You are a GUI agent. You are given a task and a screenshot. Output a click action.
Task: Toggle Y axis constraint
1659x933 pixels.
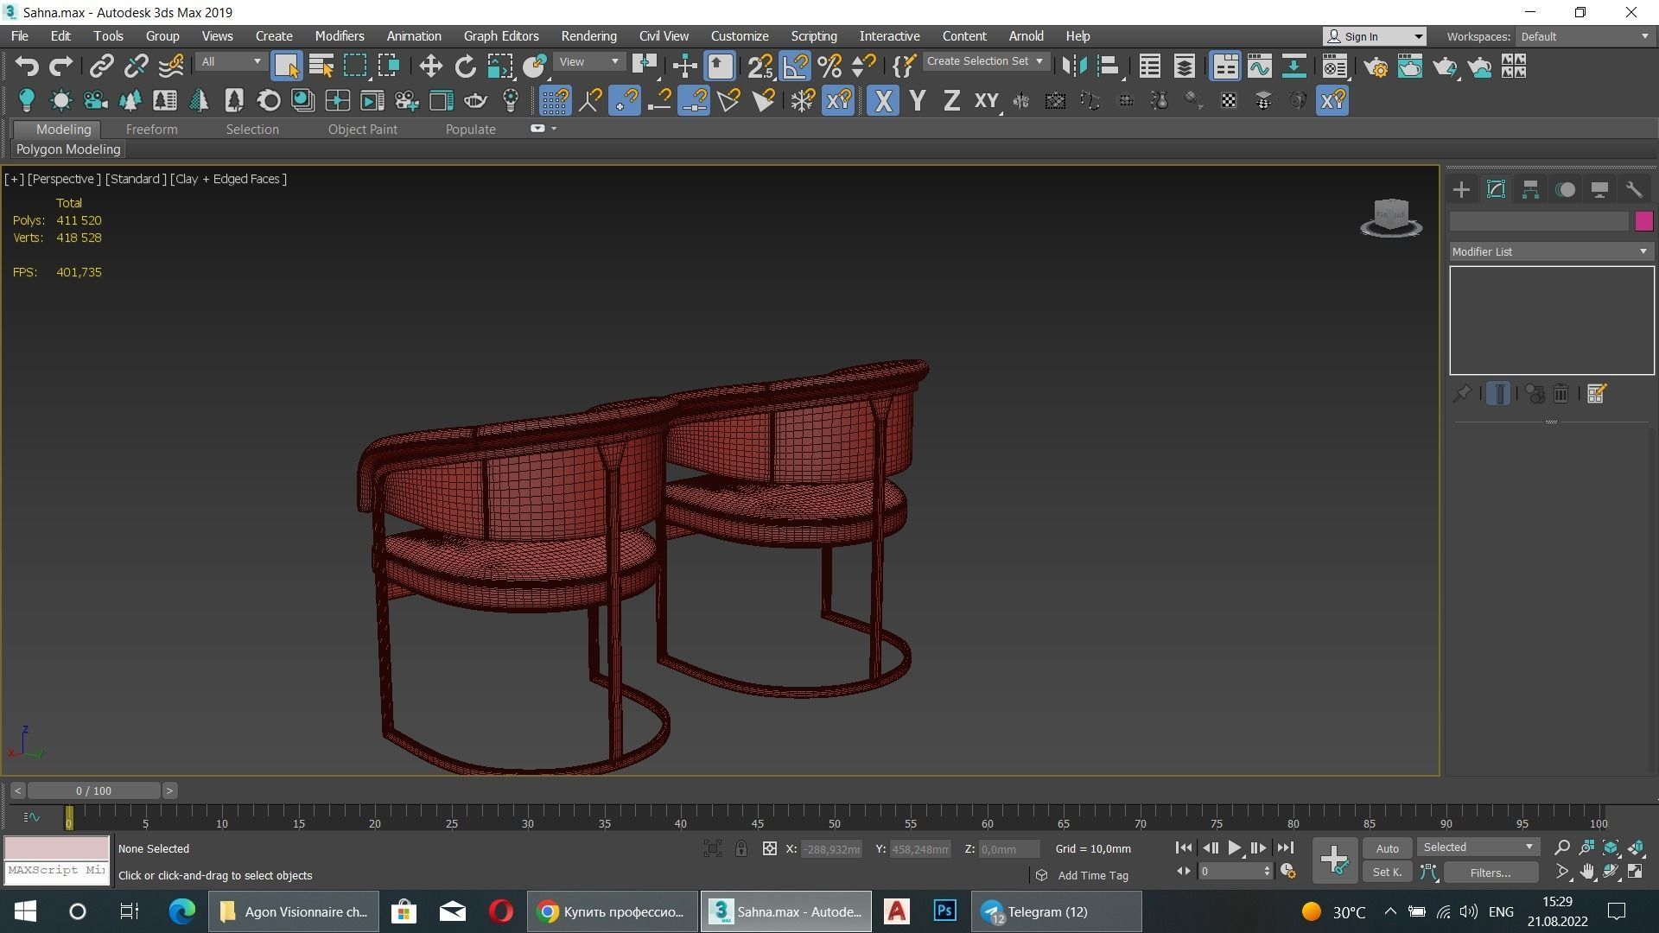(x=918, y=101)
